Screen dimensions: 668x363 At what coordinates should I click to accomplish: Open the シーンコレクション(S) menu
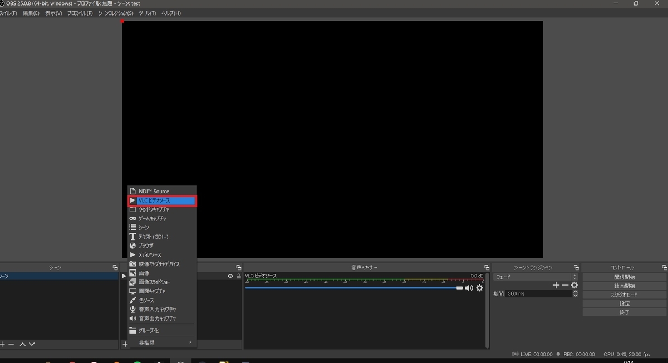tap(116, 13)
